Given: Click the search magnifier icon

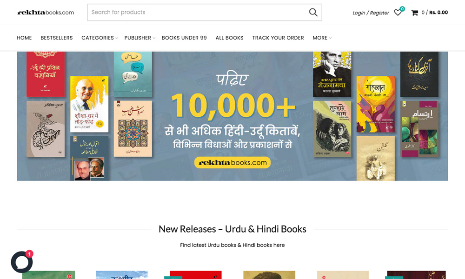Looking at the screenshot, I should (313, 13).
